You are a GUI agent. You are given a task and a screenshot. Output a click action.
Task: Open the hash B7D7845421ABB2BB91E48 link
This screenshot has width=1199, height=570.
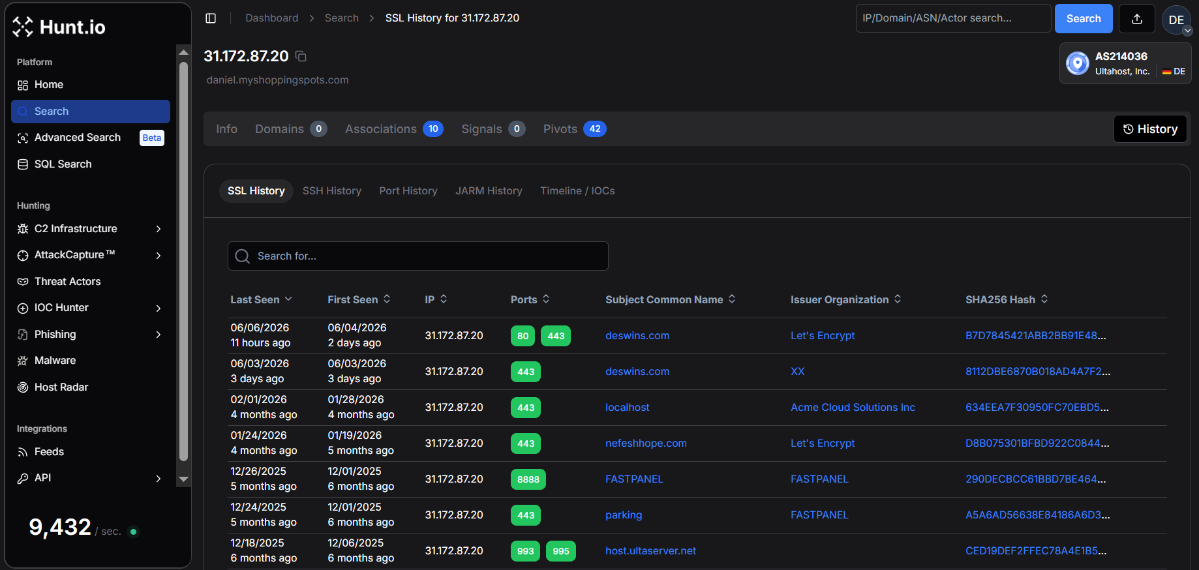tap(1036, 336)
